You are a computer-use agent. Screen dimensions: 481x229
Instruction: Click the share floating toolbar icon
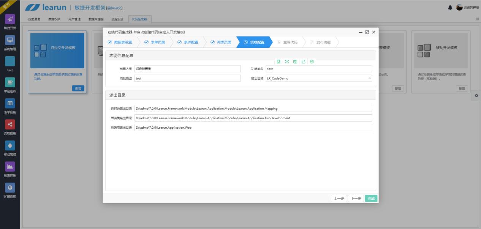click(304, 62)
